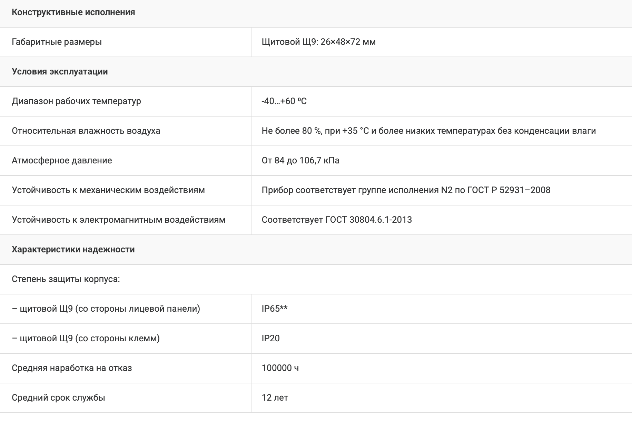Click the "Характеристики надежности" section header

tap(73, 250)
